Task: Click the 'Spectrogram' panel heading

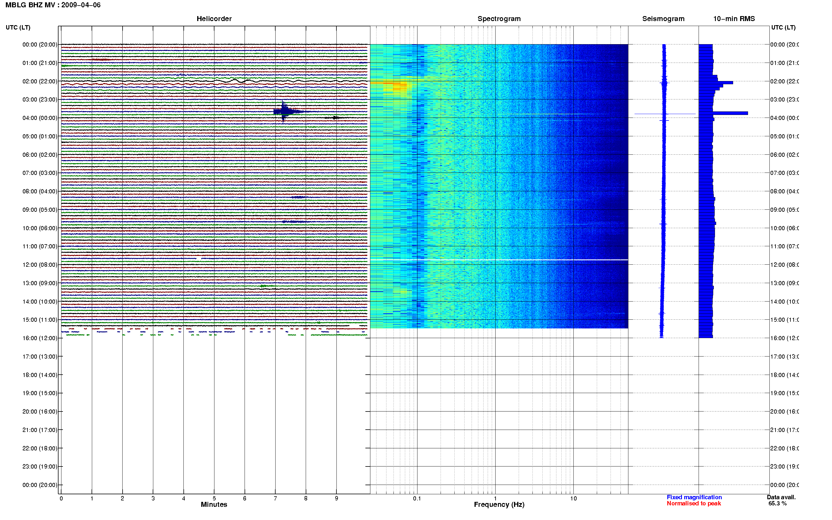Action: [499, 19]
